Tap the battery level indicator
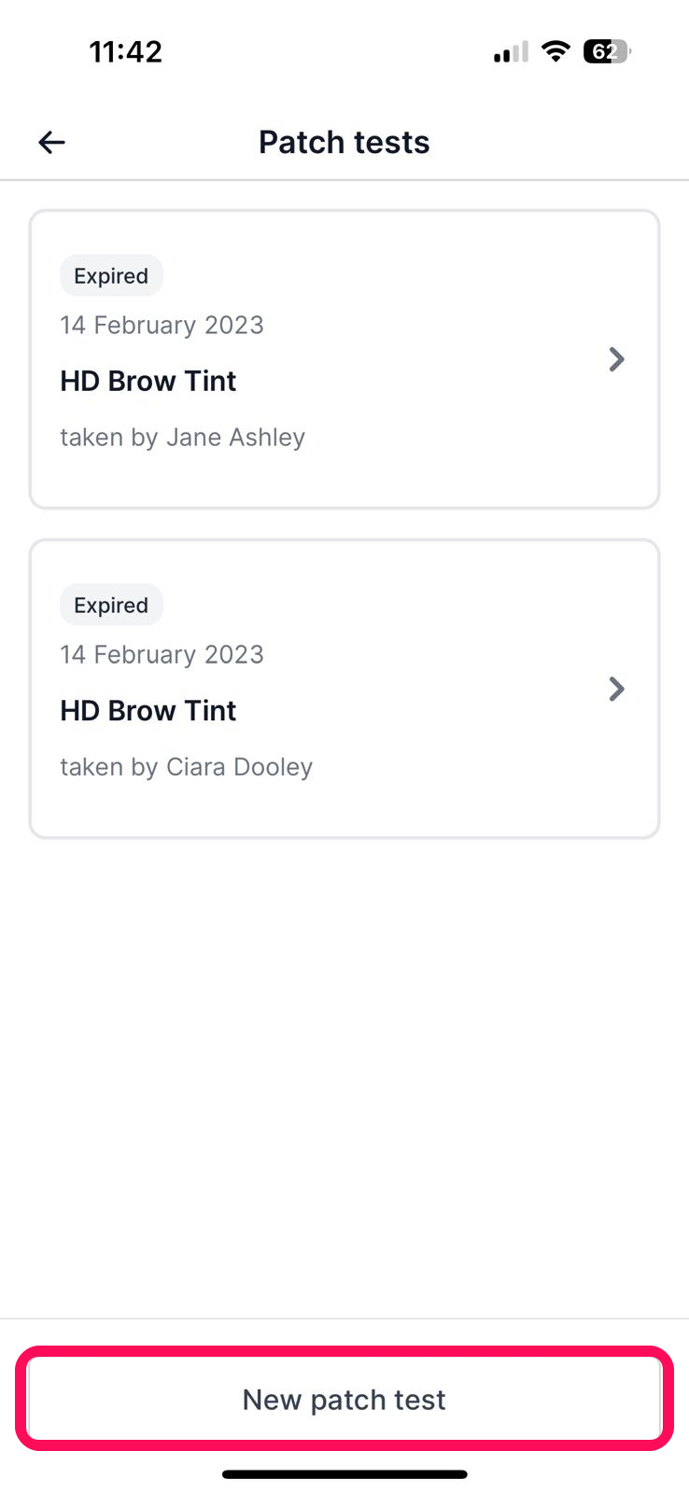The width and height of the screenshot is (689, 1493). pyautogui.click(x=606, y=51)
